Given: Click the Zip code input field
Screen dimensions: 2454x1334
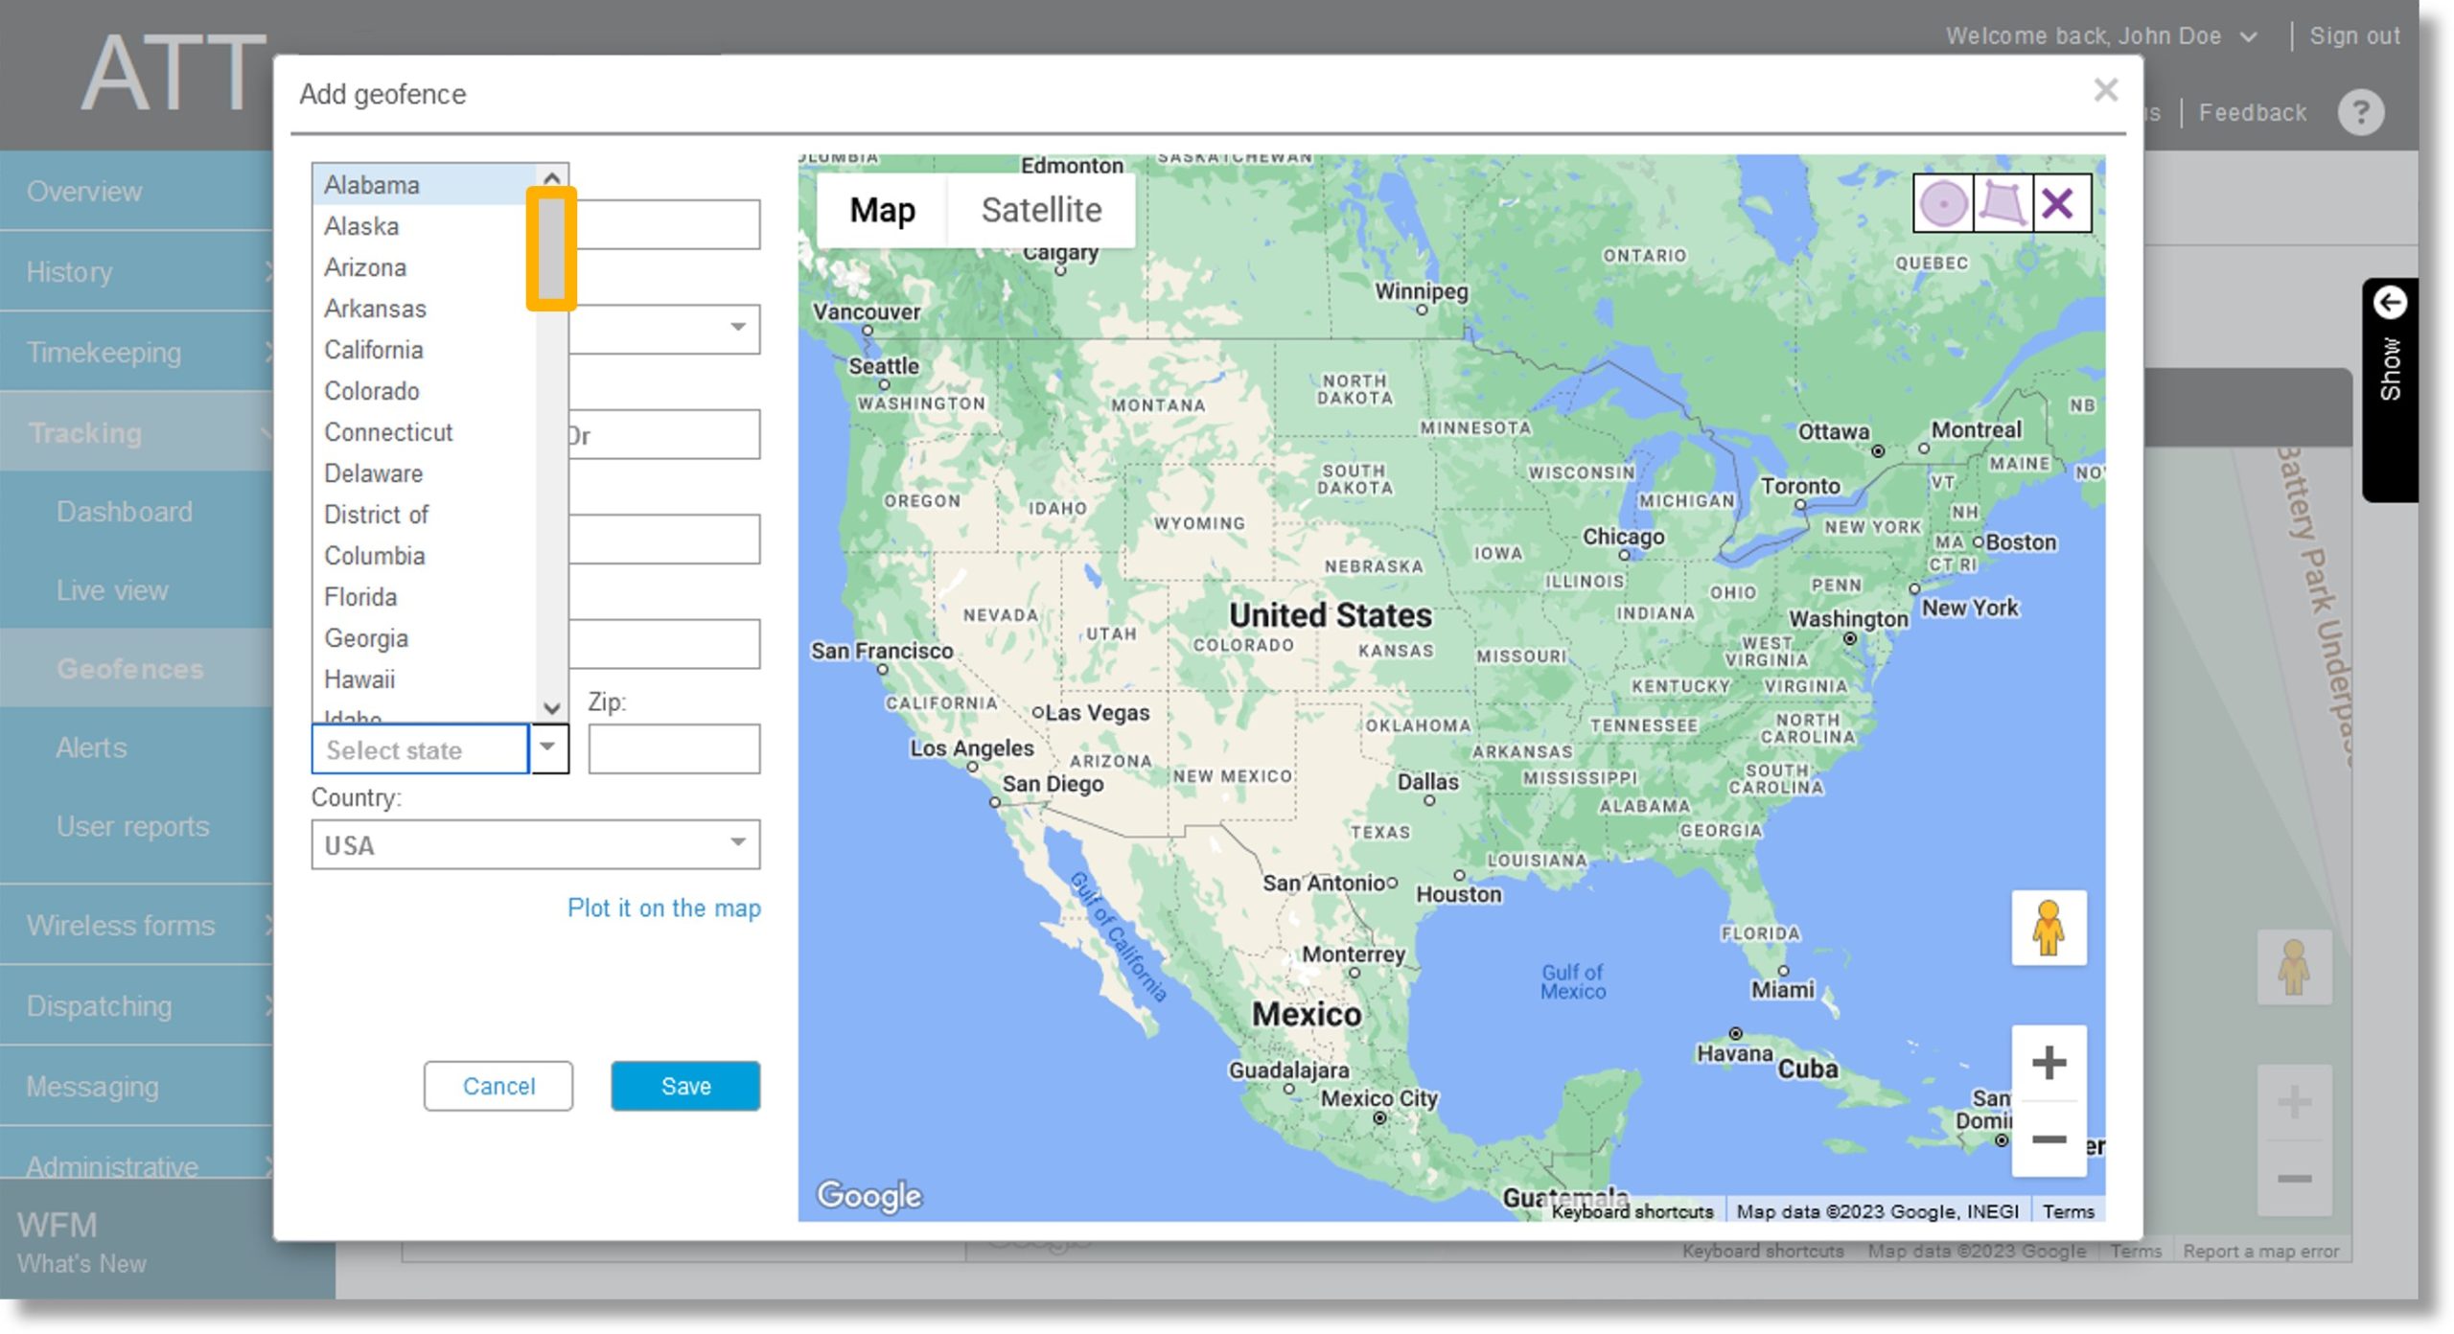Looking at the screenshot, I should point(675,749).
